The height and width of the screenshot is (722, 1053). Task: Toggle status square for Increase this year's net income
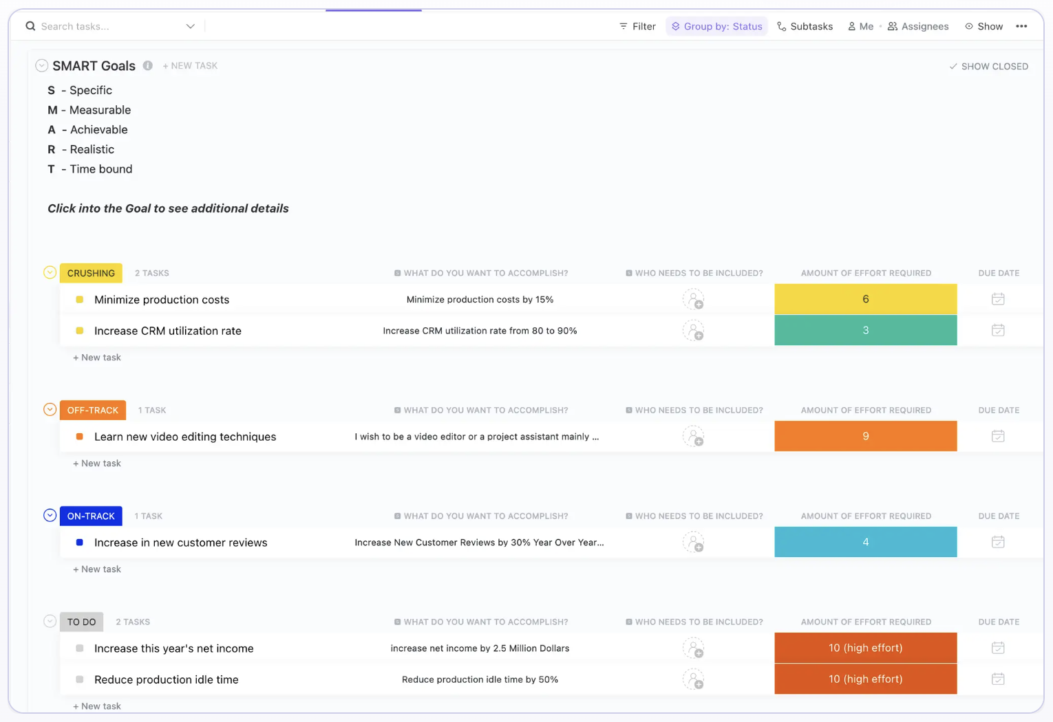coord(80,648)
